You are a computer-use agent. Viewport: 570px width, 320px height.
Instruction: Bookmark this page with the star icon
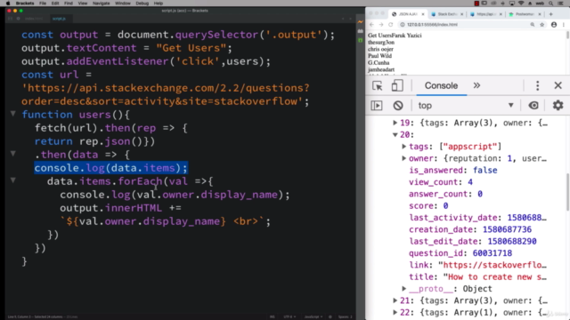542,25
